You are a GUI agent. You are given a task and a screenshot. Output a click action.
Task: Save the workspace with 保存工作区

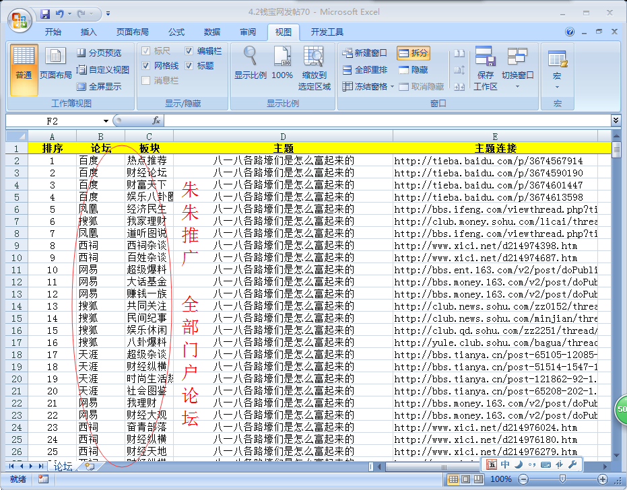tap(486, 69)
